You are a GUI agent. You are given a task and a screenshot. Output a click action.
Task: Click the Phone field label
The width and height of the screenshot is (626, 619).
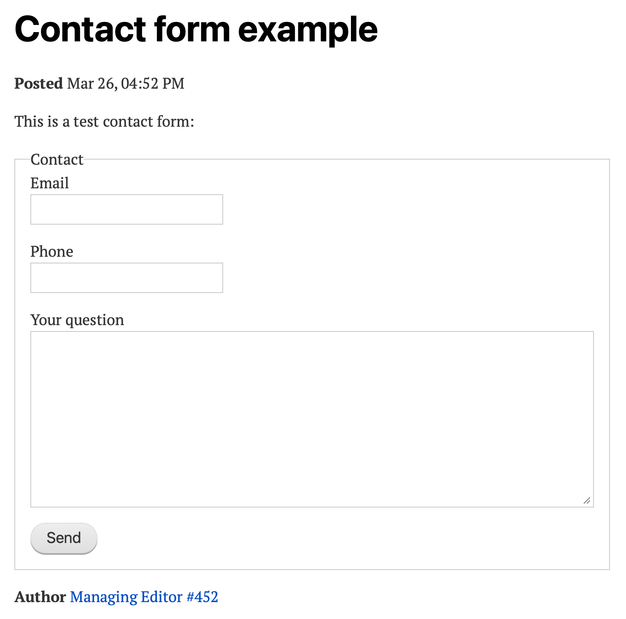tap(52, 252)
